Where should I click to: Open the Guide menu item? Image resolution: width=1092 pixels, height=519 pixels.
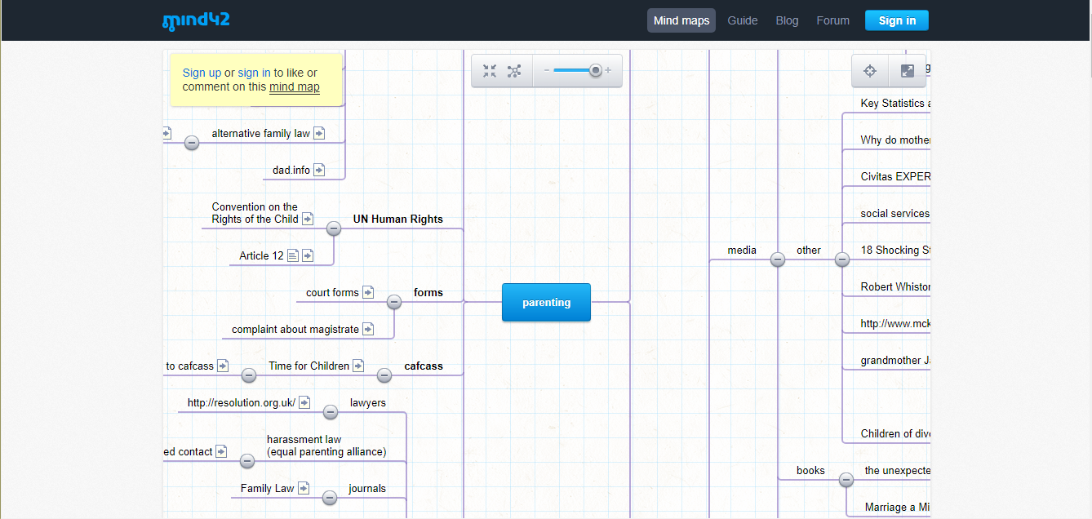(x=743, y=20)
